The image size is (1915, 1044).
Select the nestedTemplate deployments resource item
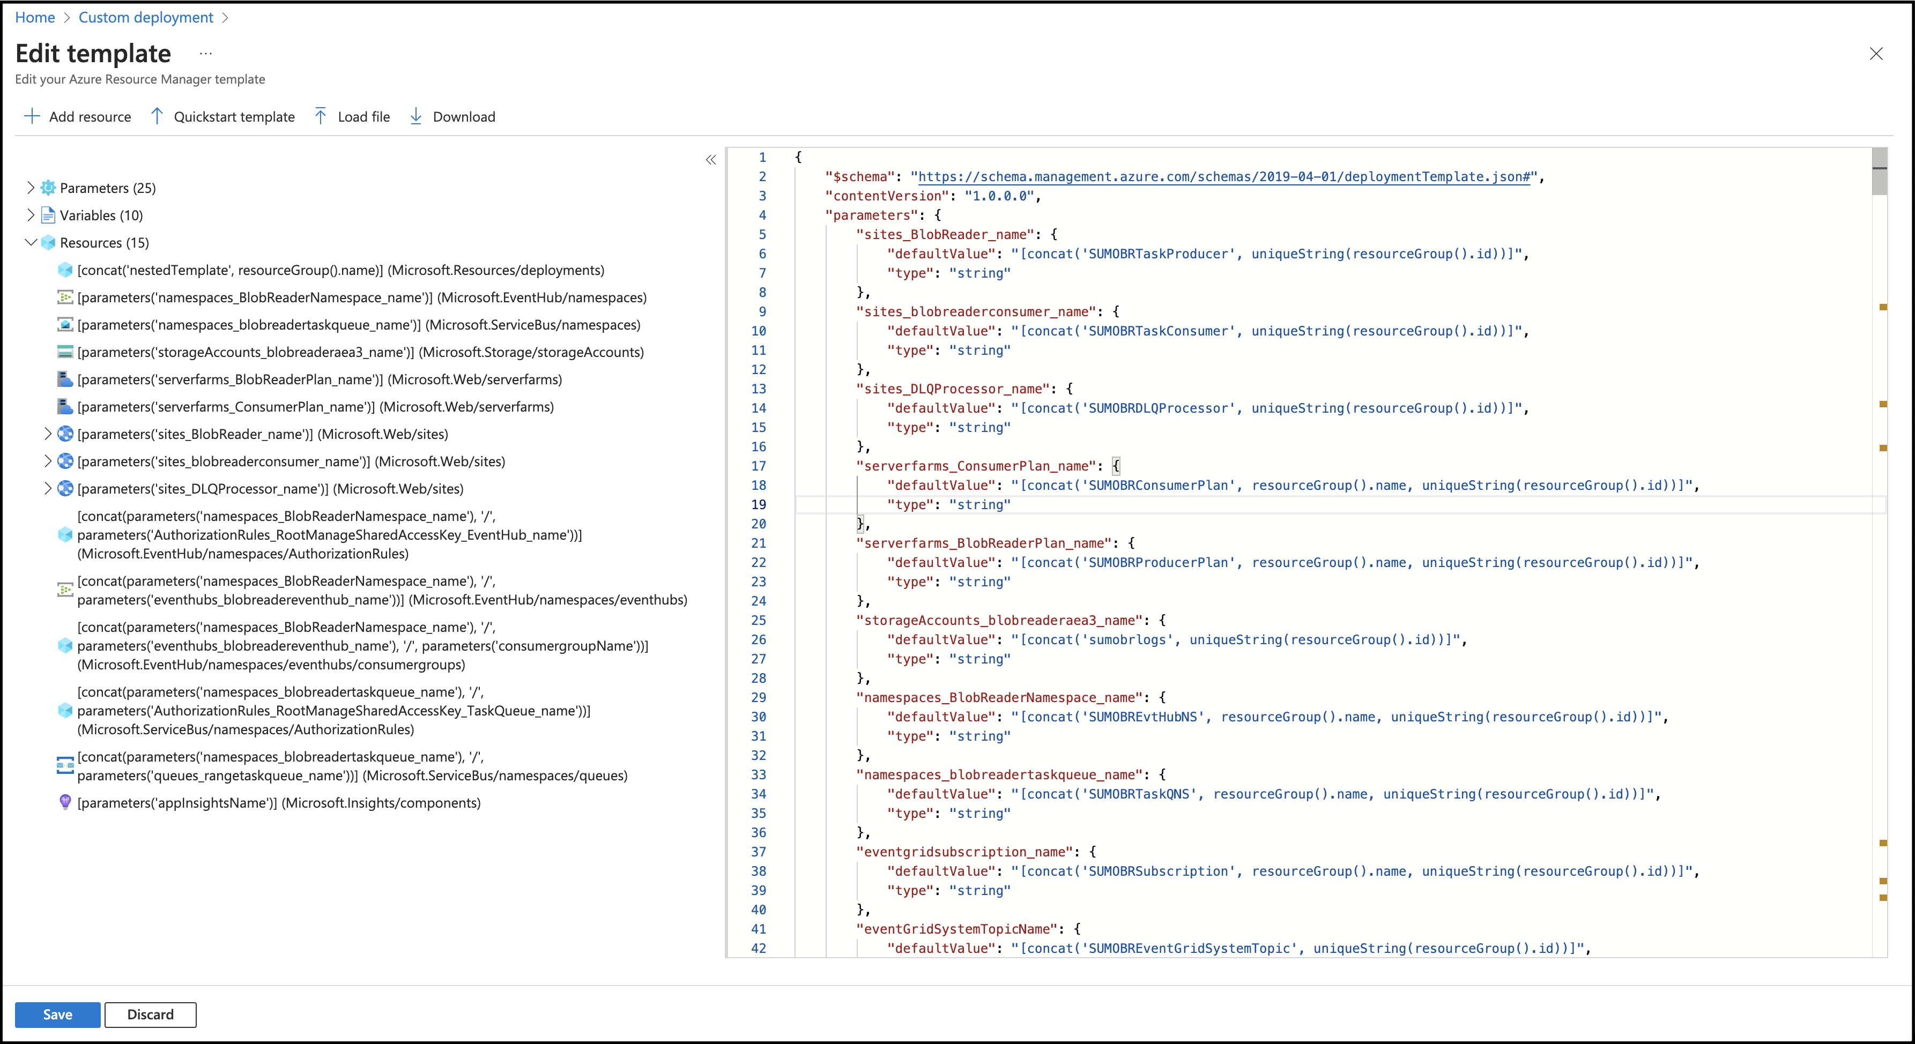pos(340,270)
